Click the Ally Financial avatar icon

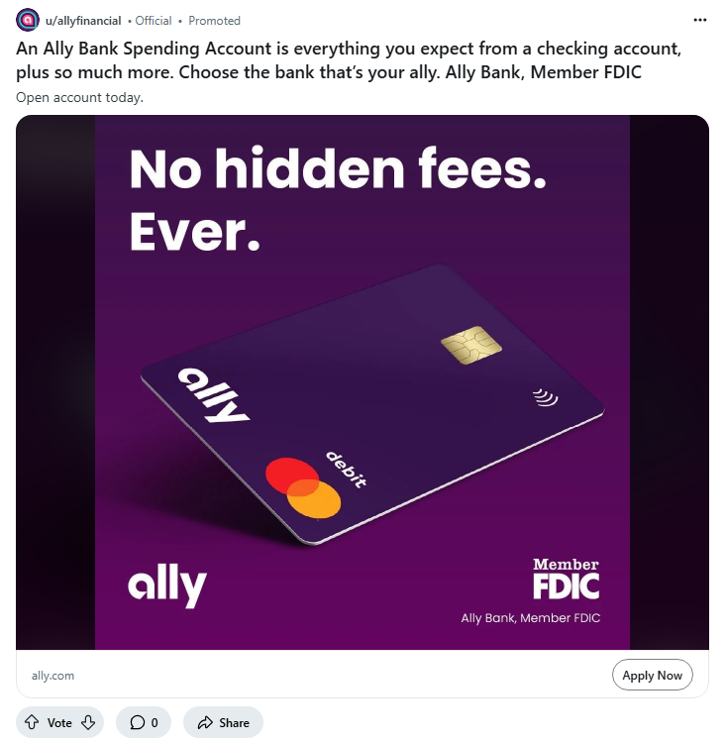pos(28,20)
